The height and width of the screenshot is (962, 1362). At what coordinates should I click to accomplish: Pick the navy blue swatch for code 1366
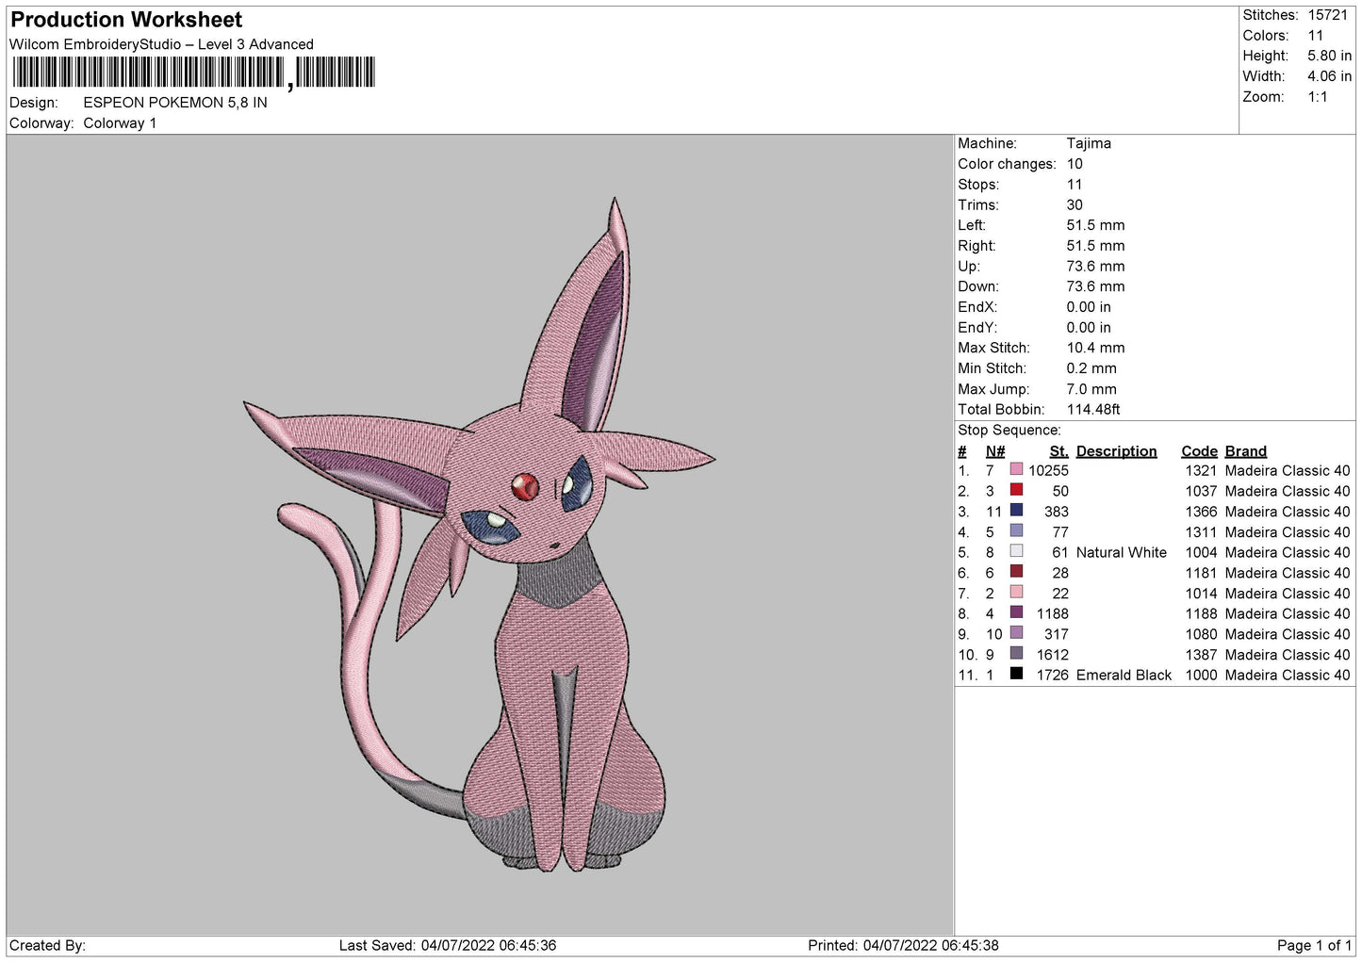pyautogui.click(x=1016, y=511)
